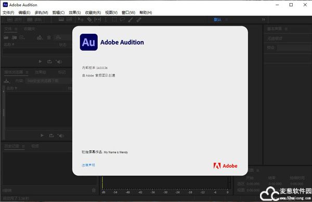Viewport: 312px width, 202px height.
Task: Open the 默认 workspace menu icon
Action: 227,19
